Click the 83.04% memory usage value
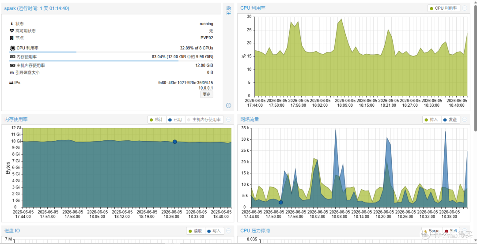 click(x=182, y=57)
